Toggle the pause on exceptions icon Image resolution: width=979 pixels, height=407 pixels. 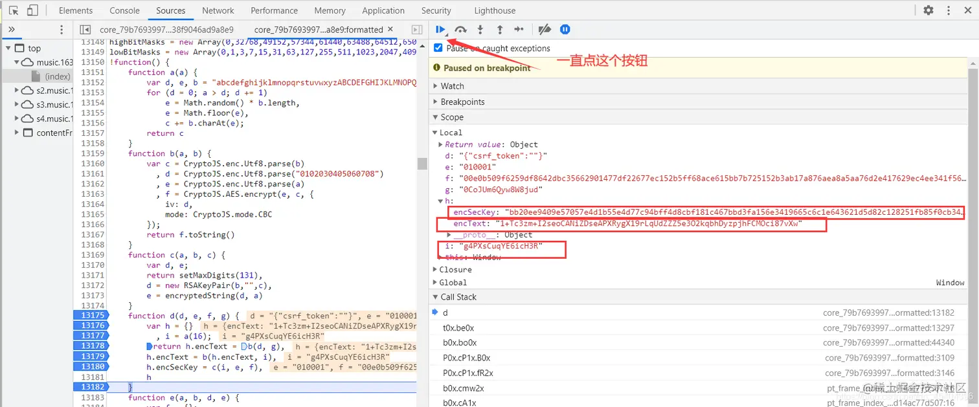pos(565,29)
